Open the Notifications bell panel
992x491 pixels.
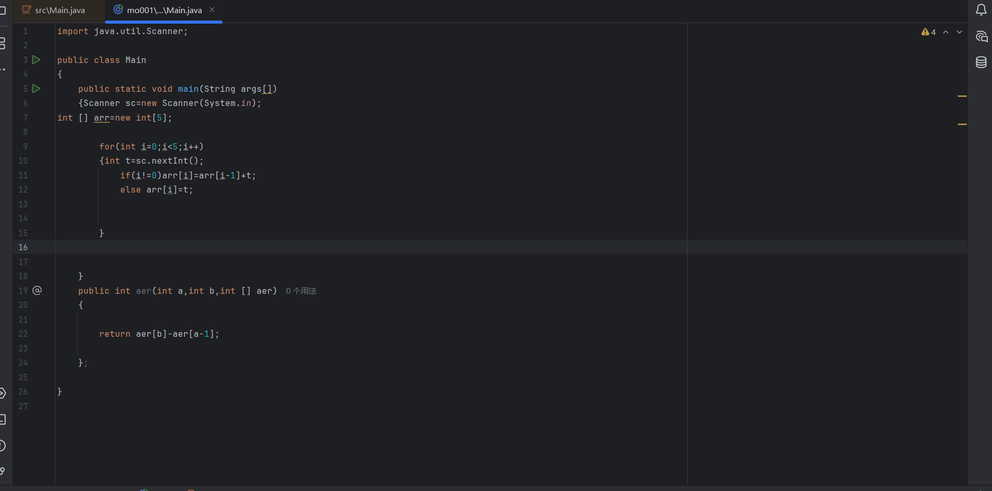(981, 10)
